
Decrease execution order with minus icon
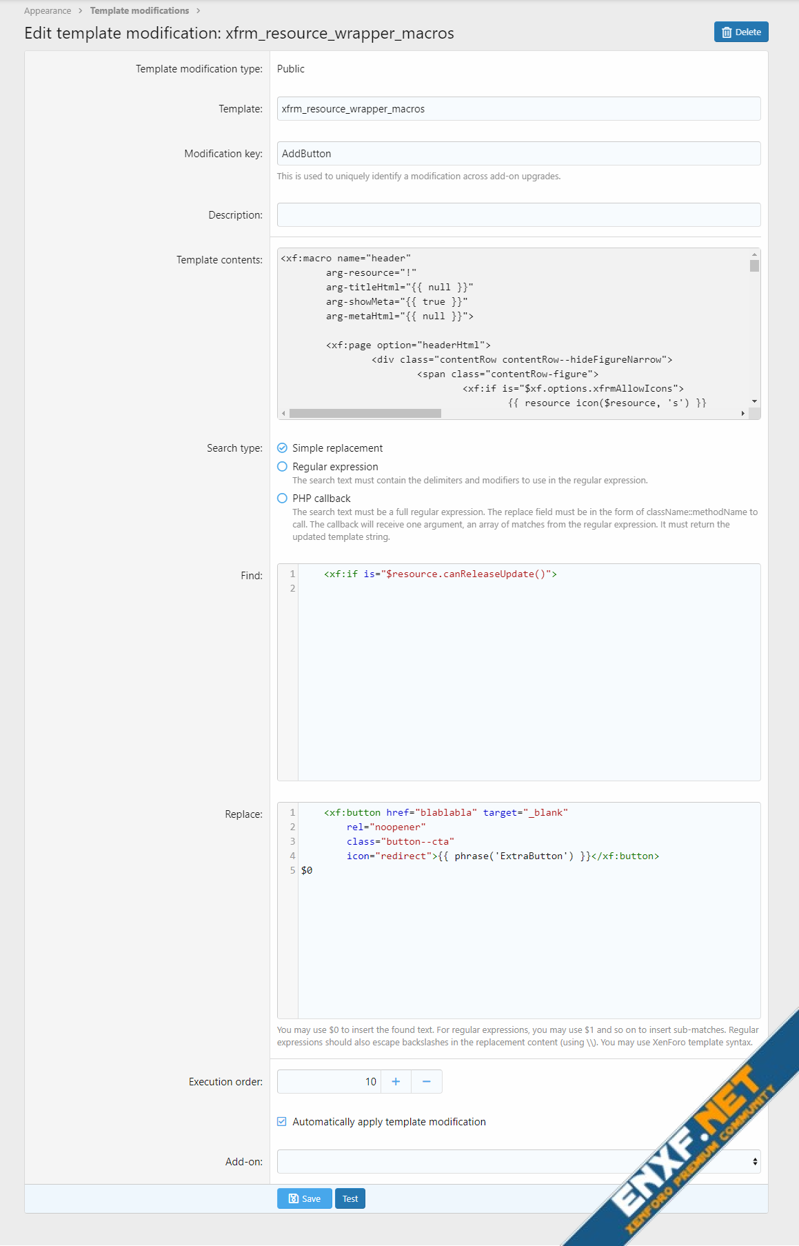pos(426,1081)
